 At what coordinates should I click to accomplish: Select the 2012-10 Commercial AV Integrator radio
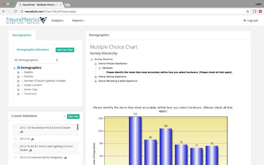(x=15, y=158)
